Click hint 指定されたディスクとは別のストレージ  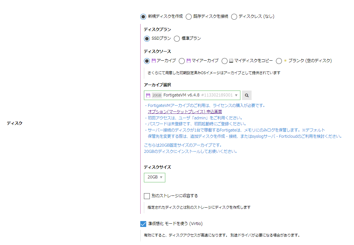pyautogui.click(x=199, y=207)
